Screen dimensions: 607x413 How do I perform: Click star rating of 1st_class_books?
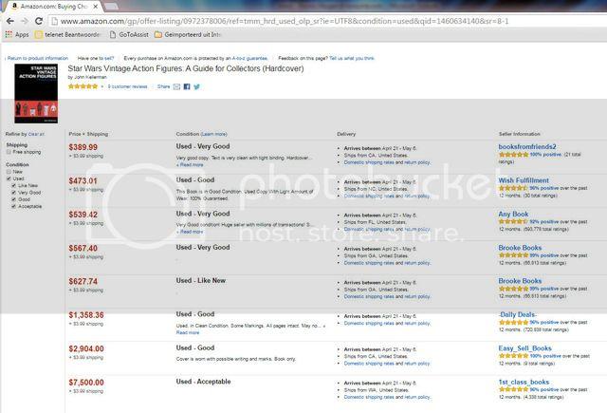pos(513,389)
